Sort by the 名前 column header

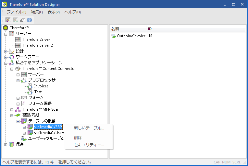tap(128, 29)
